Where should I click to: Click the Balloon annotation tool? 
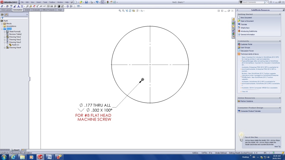pos(27,6)
